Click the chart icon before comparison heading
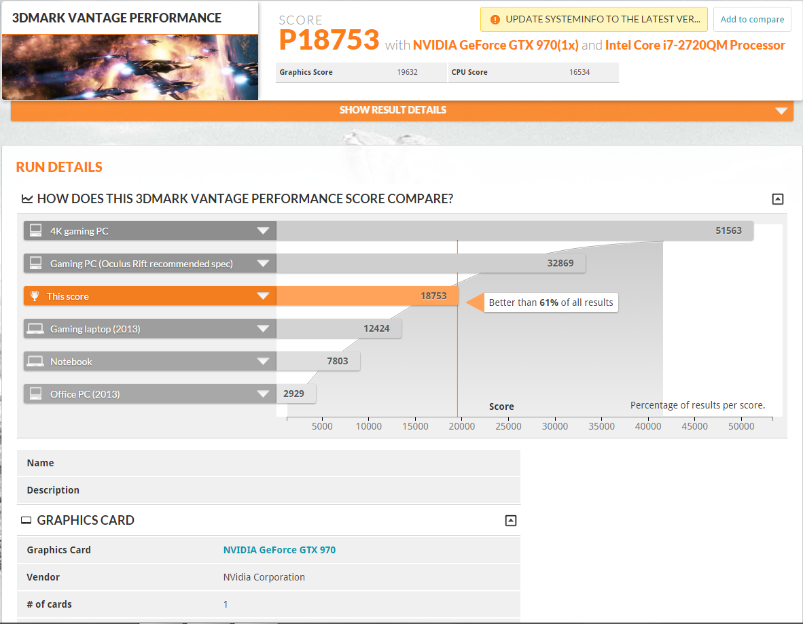 click(27, 198)
